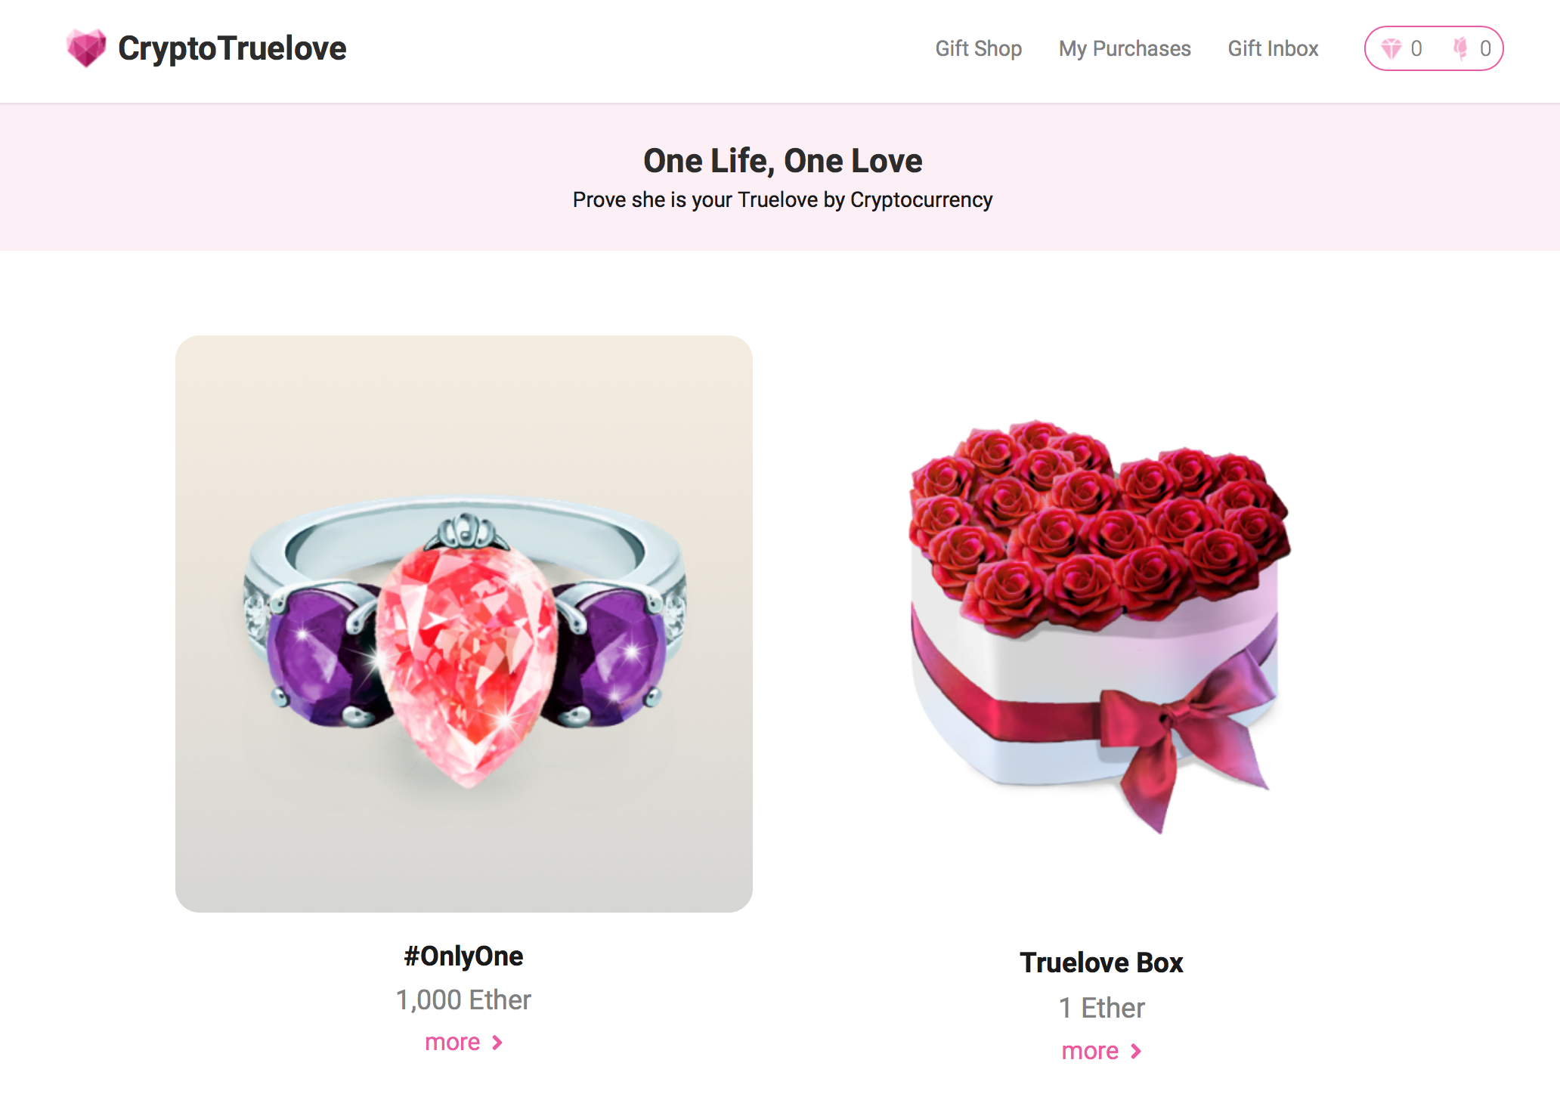Click the #OnlyOne product name
The image size is (1560, 1103).
click(463, 956)
